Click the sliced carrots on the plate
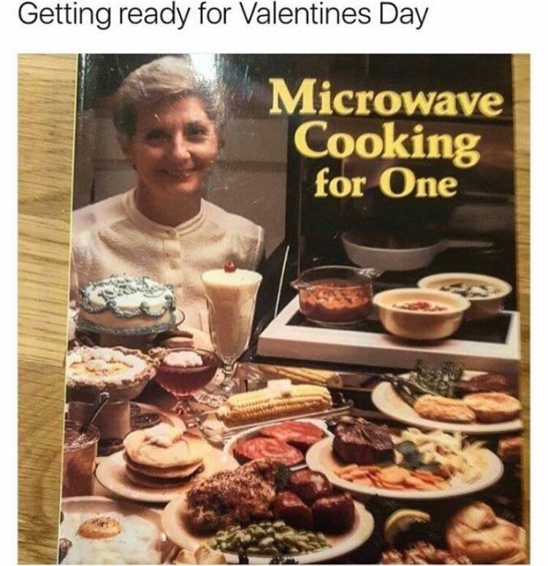548x566 pixels. pyautogui.click(x=392, y=475)
